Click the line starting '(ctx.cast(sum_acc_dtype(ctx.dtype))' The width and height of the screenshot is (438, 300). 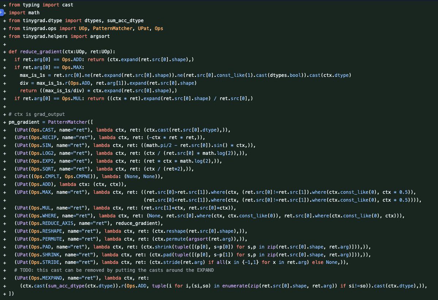[x=223, y=286]
